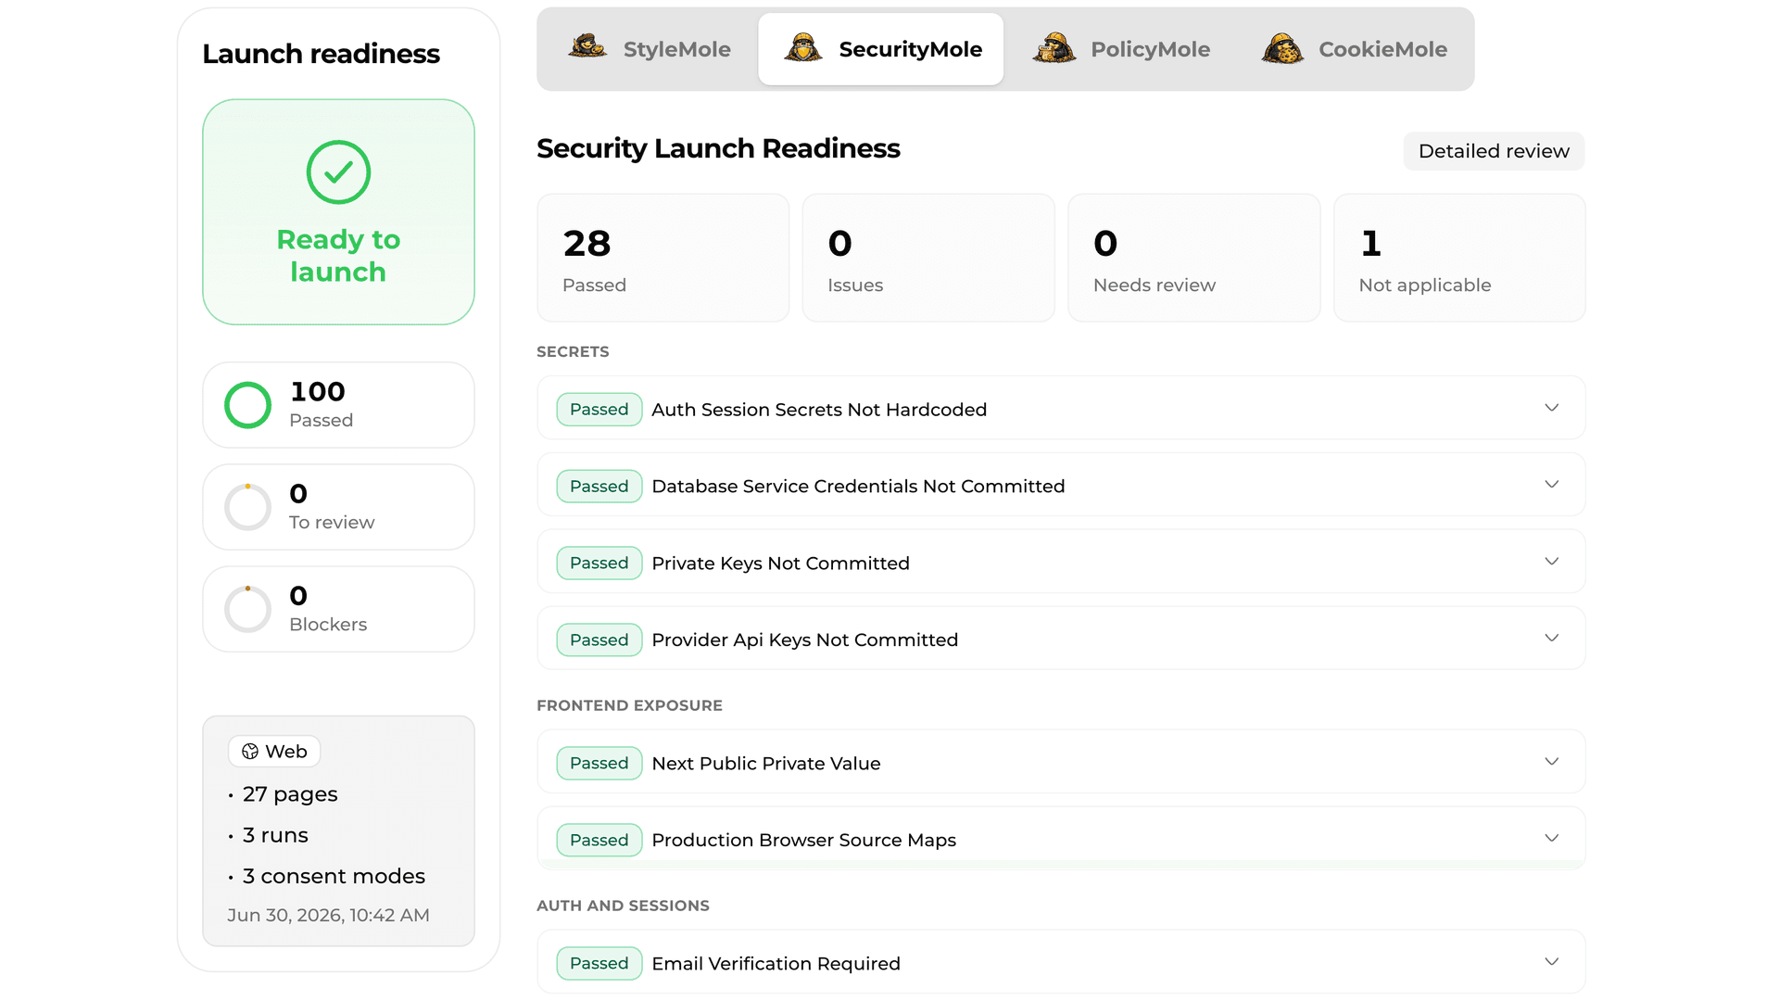Click the Production Browser Source Maps title
The width and height of the screenshot is (1779, 1001).
(x=803, y=841)
